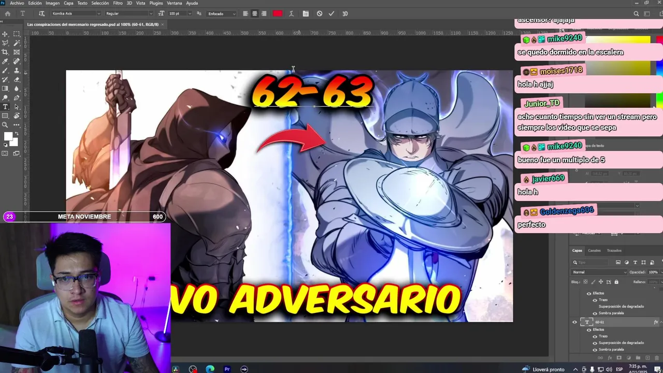Hide the 60-61 text layer
The width and height of the screenshot is (663, 373).
[574, 322]
